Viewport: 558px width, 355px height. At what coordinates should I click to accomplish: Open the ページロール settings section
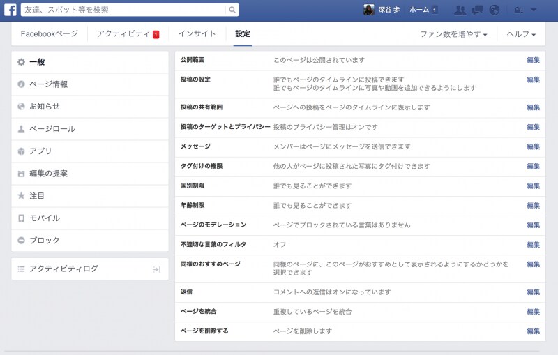click(90, 129)
